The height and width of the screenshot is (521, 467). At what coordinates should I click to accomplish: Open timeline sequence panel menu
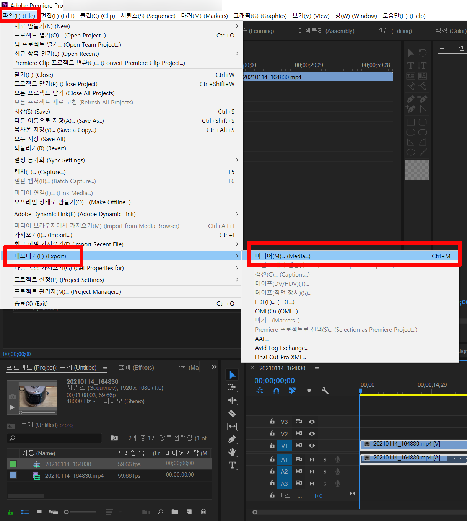[317, 368]
